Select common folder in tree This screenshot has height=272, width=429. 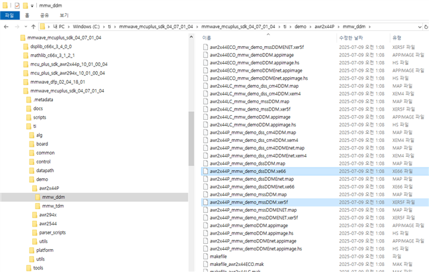pos(45,153)
